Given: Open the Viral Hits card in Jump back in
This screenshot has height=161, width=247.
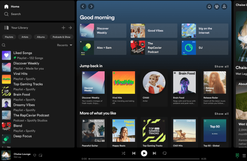Looking at the screenshot, I should (123, 88).
